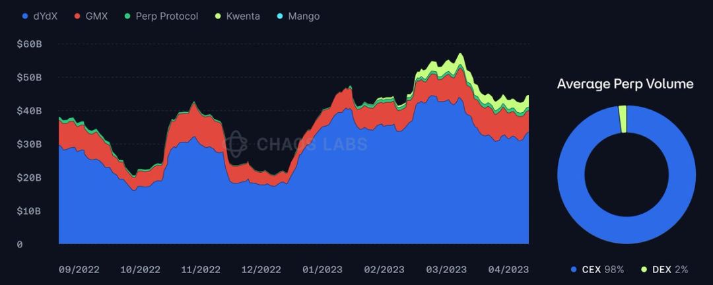The height and width of the screenshot is (285, 713).
Task: Click the red GMX legend dot
Action: (77, 16)
